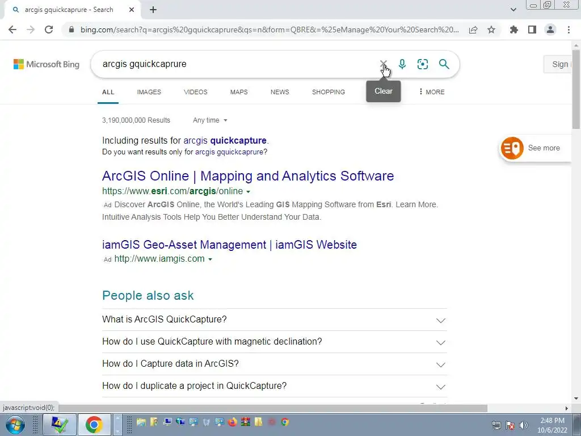581x436 pixels.
Task: Click the horizontal page scrollbar thumb
Action: 273,408
